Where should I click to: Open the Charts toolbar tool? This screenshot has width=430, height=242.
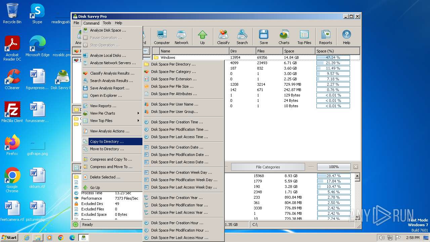tap(284, 37)
